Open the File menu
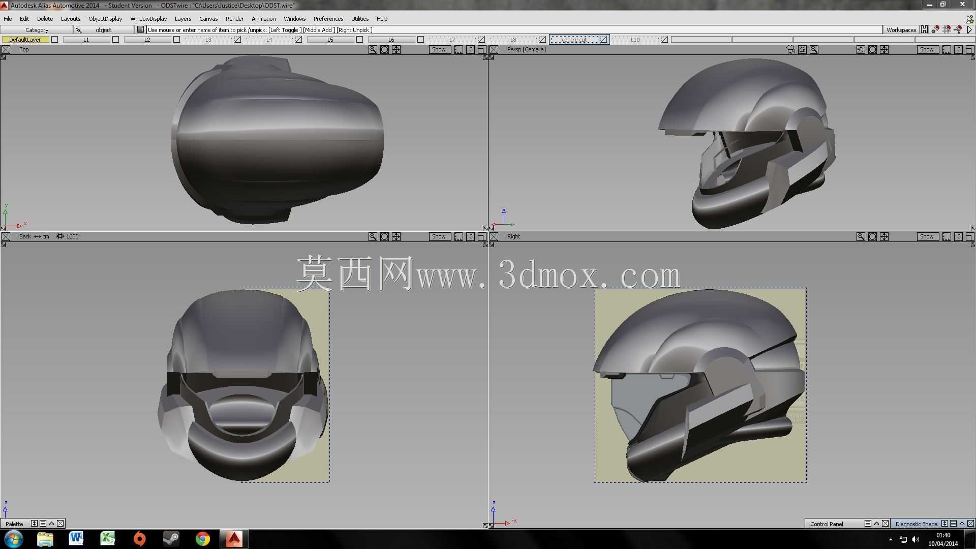The image size is (976, 549). (x=8, y=19)
